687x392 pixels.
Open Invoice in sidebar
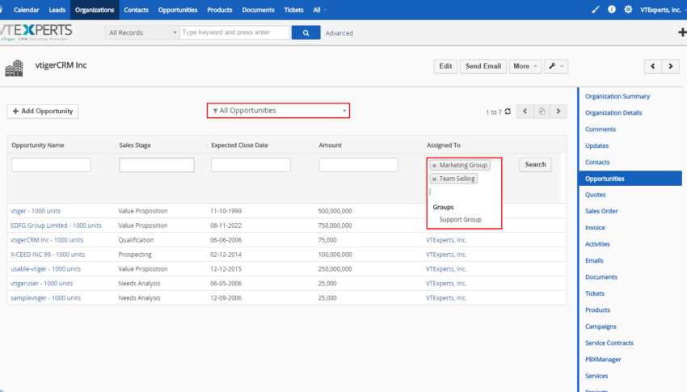point(595,228)
